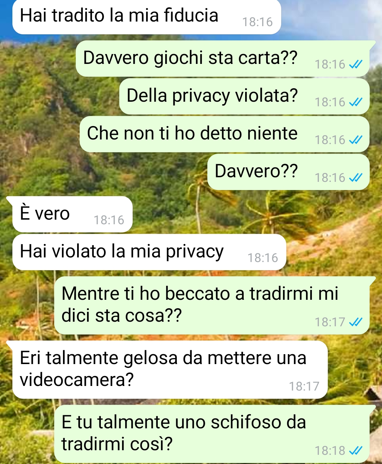
Task: Tap the 18:17 timestamp on the videocamera message
Action: coord(304,386)
